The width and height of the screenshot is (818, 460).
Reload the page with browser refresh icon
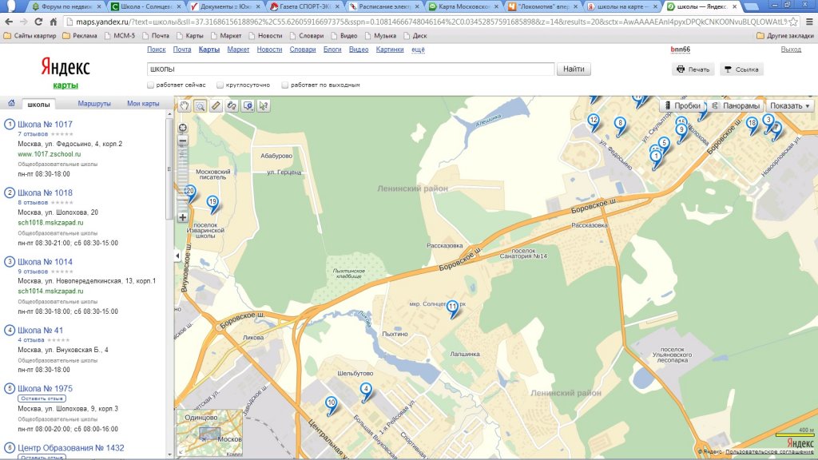38,22
